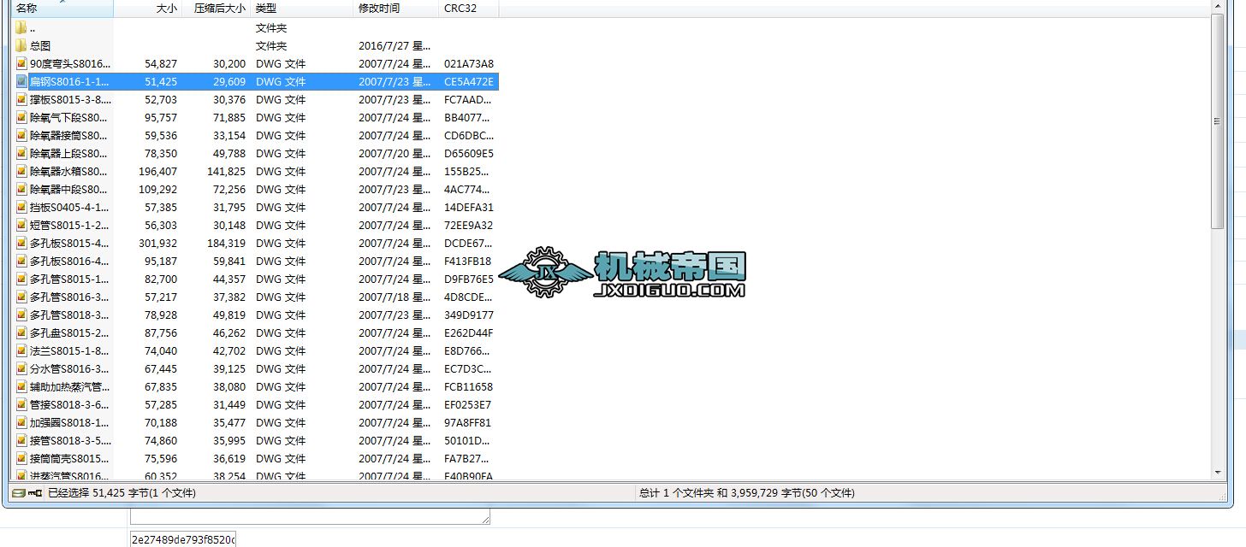The image size is (1246, 547).
Task: Select the 除氧器水箱S80 file icon
Action: 21,172
